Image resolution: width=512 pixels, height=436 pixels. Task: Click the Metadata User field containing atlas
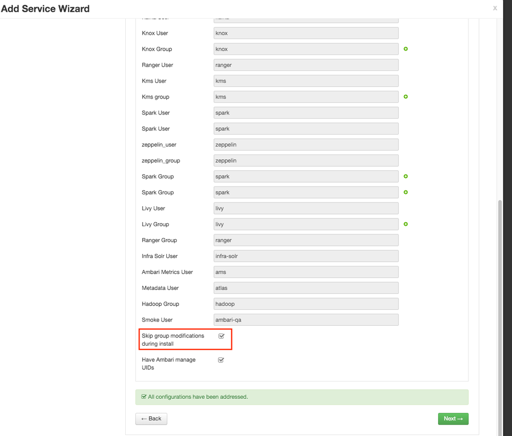(x=306, y=288)
